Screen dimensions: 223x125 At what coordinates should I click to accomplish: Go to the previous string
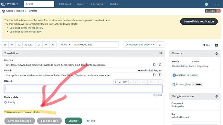point(19,45)
